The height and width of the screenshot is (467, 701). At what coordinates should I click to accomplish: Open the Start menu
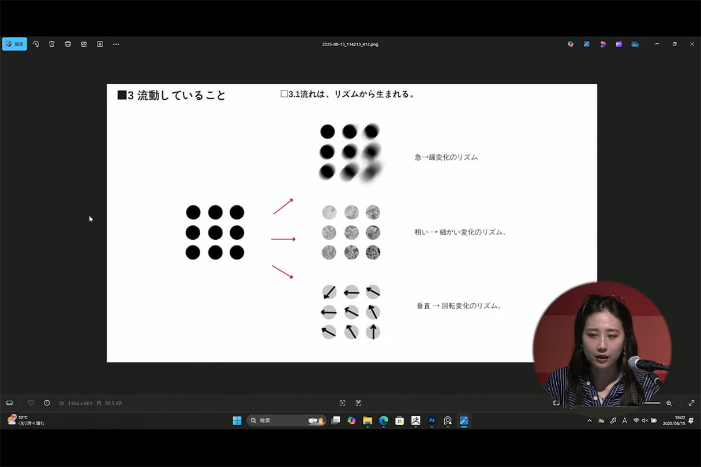pyautogui.click(x=237, y=420)
